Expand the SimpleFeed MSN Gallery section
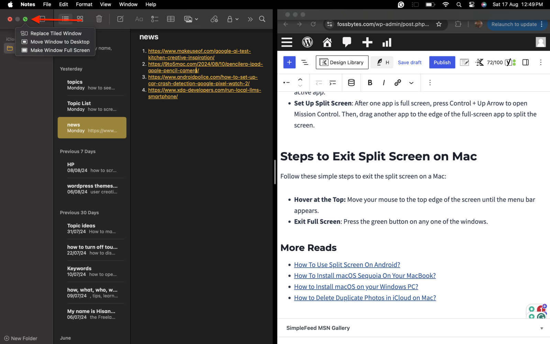 point(541,328)
